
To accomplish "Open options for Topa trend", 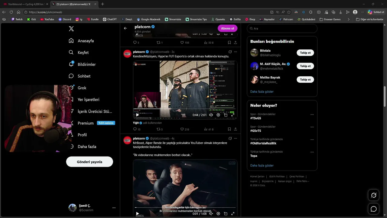I will [312, 152].
